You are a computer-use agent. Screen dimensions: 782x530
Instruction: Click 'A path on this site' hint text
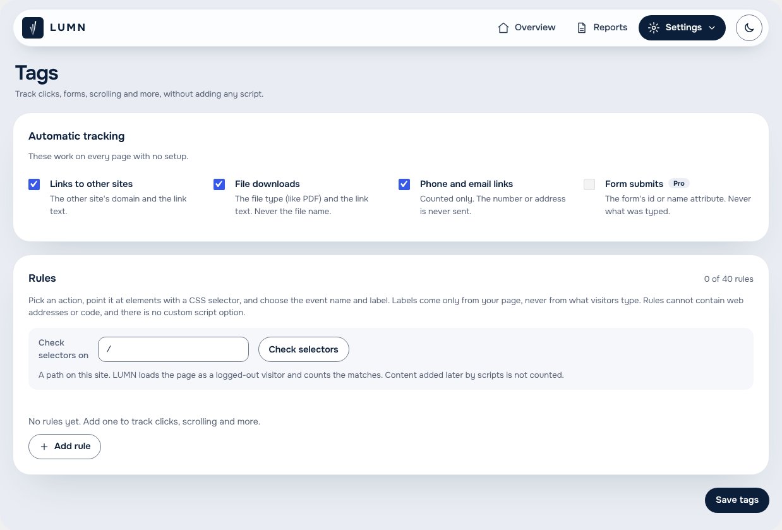pyautogui.click(x=301, y=375)
